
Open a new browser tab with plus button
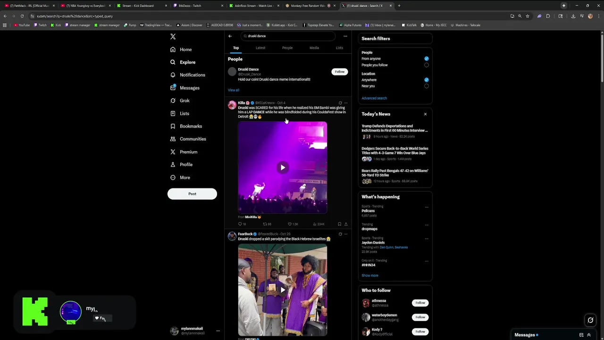(399, 6)
